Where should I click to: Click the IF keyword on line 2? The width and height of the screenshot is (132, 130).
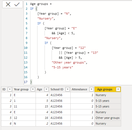32,9
